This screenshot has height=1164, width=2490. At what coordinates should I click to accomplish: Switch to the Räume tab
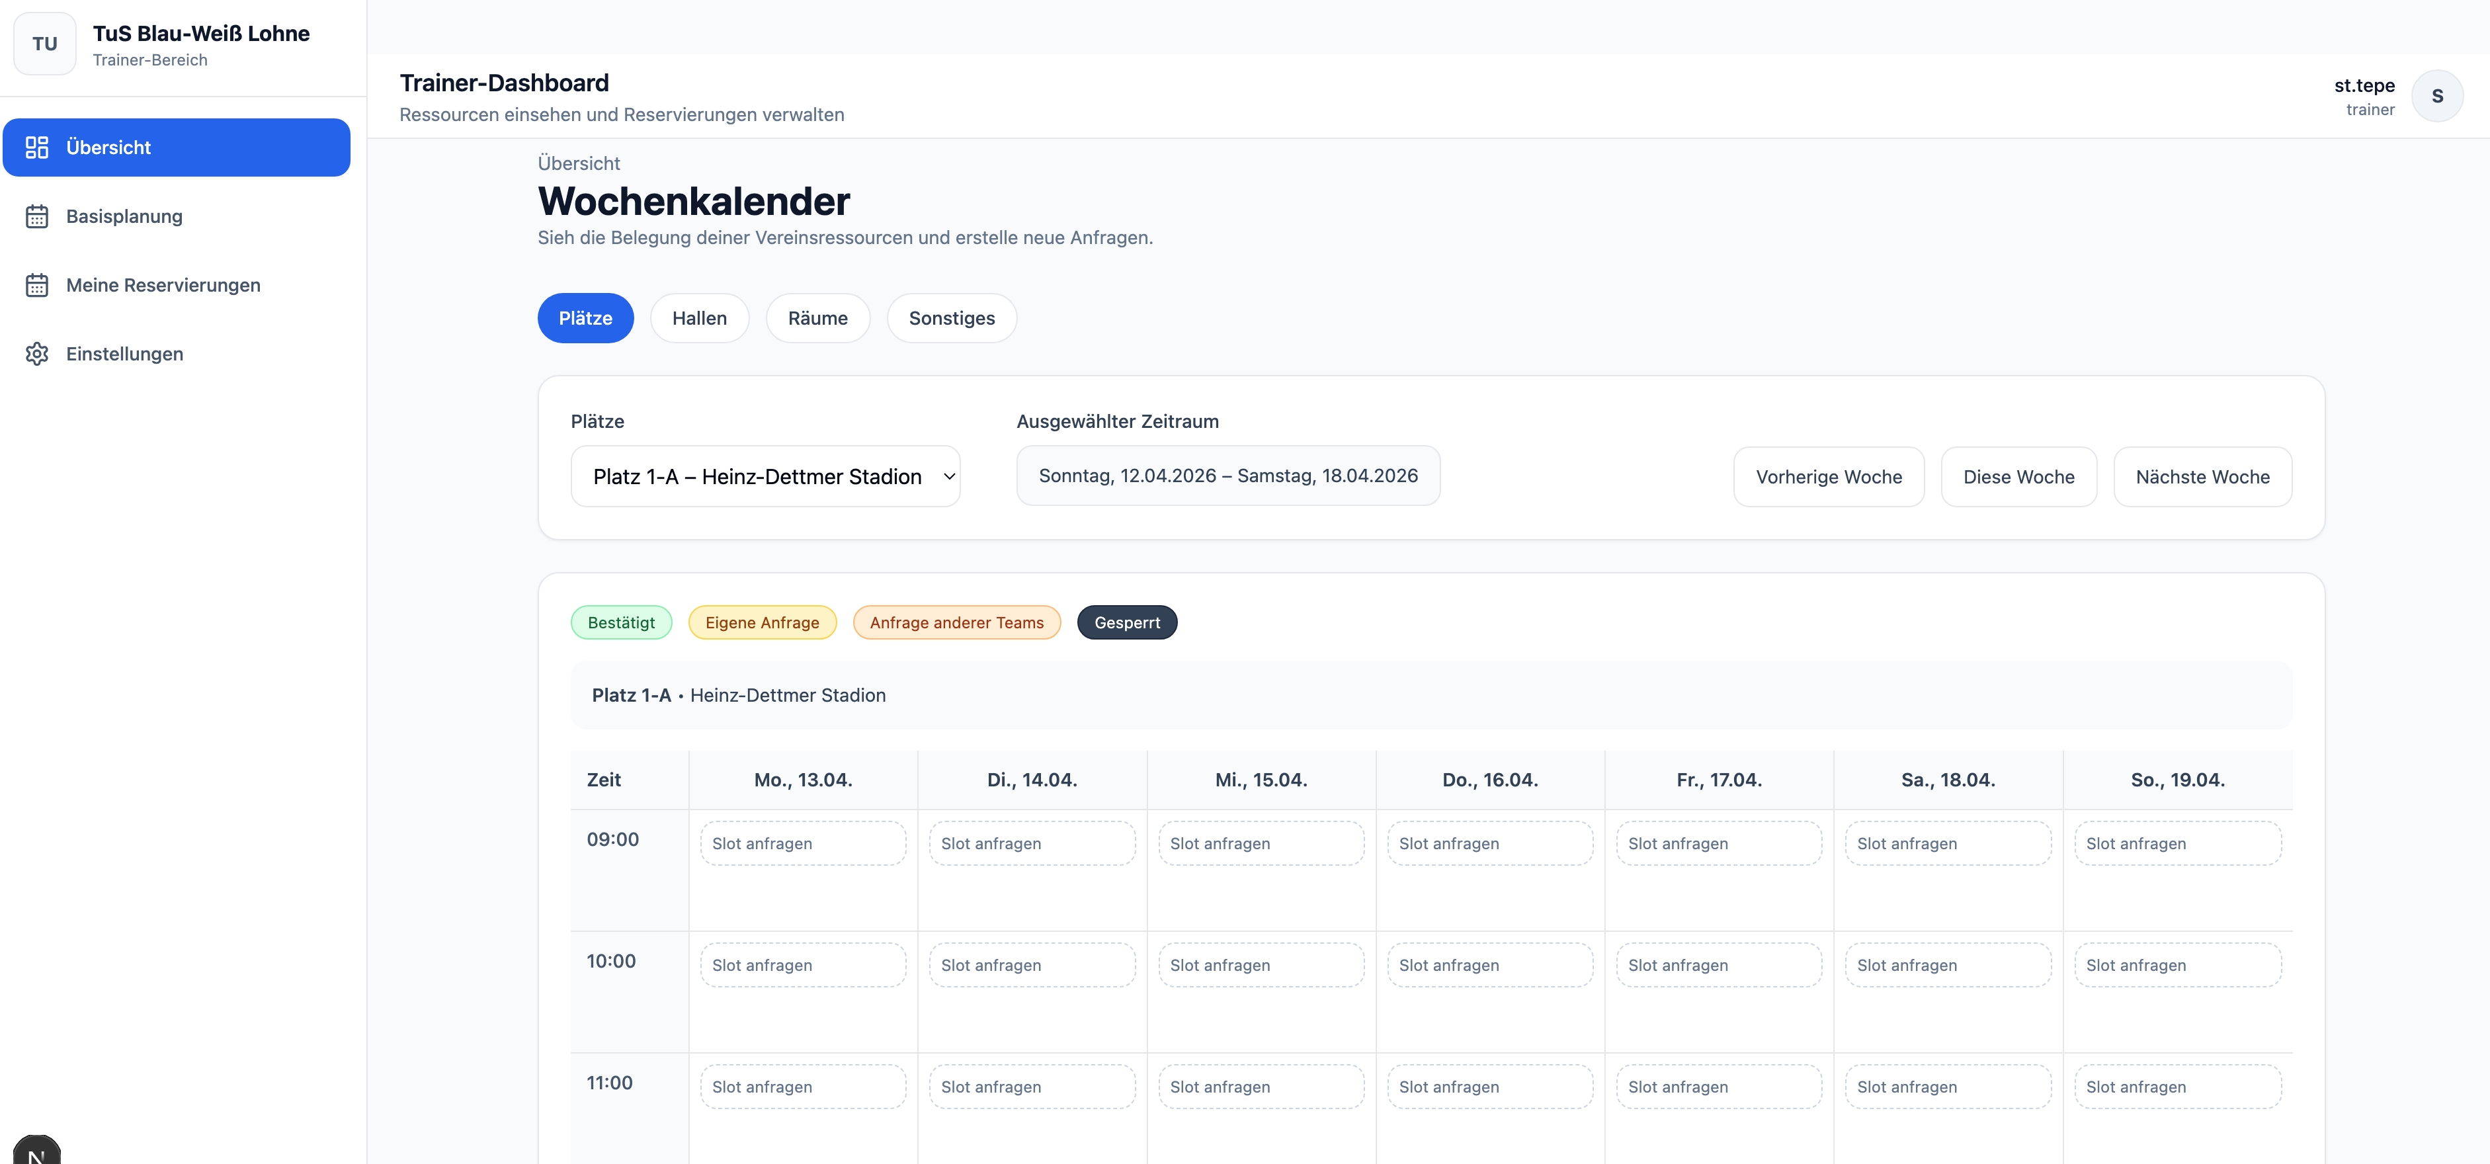point(817,318)
